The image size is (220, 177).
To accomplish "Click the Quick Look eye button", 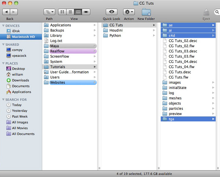I will point(111,12).
